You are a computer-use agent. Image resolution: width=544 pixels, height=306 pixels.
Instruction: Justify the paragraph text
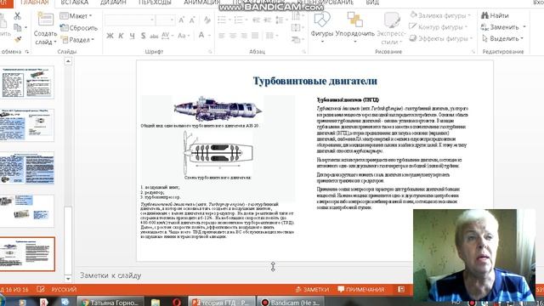click(x=255, y=36)
